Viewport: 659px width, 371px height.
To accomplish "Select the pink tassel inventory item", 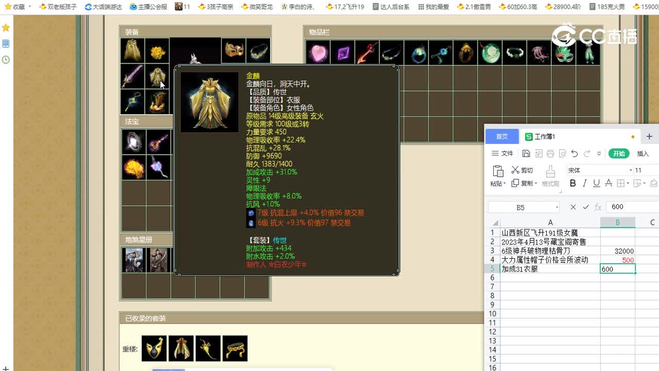I will coord(539,53).
